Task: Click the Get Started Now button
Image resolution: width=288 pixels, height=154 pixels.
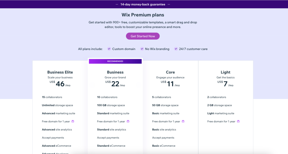Action: point(143,36)
